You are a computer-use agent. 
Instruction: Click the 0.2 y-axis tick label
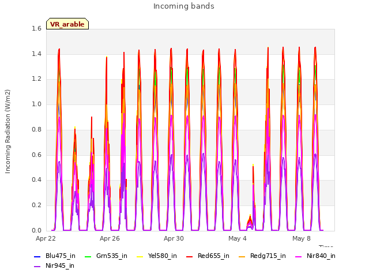point(36,205)
